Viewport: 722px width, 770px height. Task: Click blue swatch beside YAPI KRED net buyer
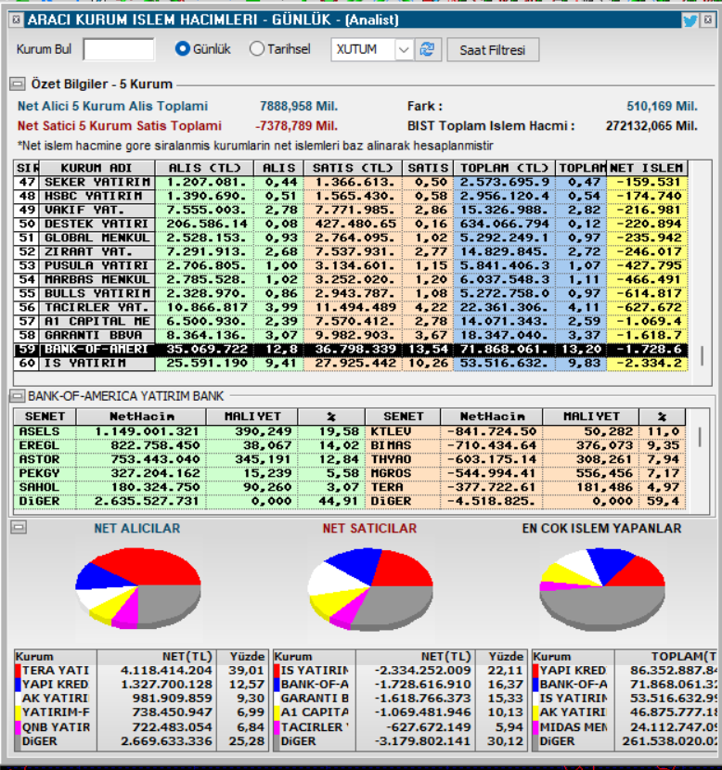tap(18, 685)
